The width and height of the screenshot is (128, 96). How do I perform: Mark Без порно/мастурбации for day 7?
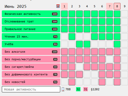tap(110, 59)
